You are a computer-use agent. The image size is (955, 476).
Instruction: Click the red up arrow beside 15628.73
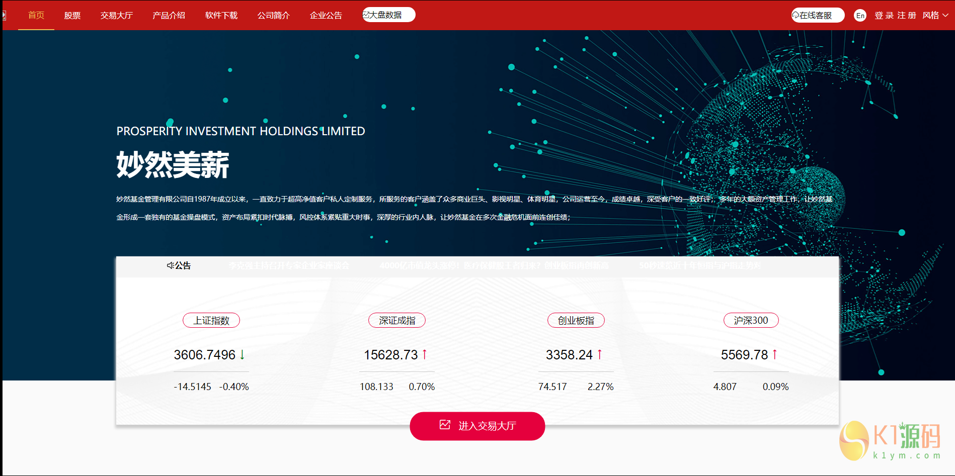coord(425,355)
